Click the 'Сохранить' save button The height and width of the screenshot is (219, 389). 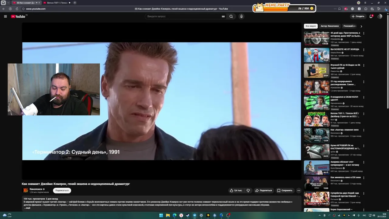click(285, 190)
